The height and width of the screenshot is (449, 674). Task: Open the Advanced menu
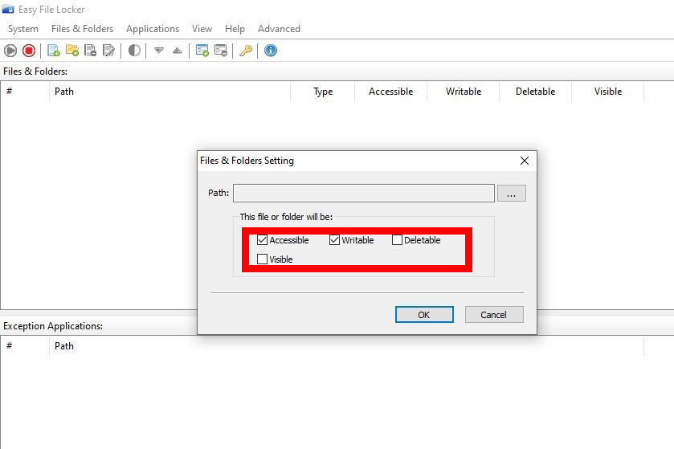pos(279,29)
